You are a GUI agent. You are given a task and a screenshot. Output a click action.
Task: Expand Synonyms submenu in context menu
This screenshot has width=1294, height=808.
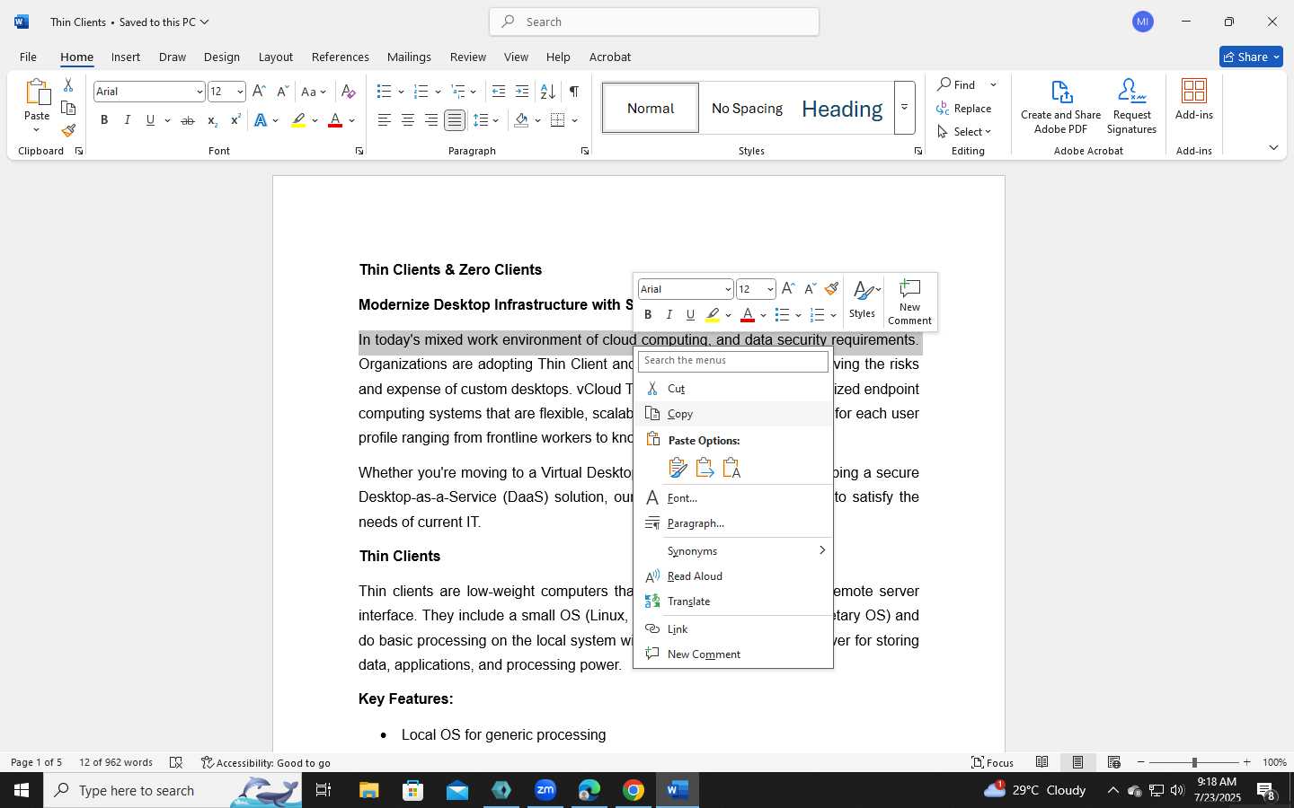pos(733,550)
